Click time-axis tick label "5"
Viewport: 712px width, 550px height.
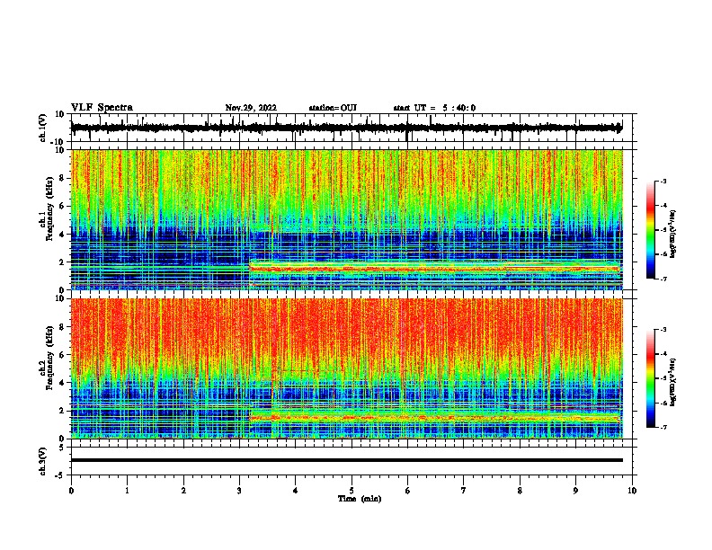[x=352, y=491]
